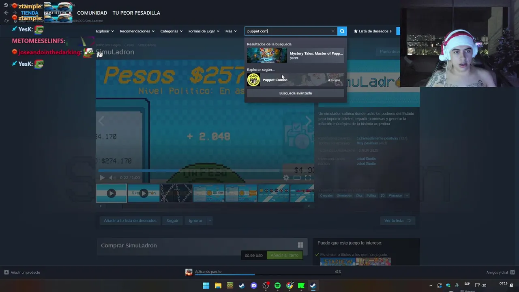
Task: Click the Muy positivas reviews link
Action: click(x=367, y=143)
